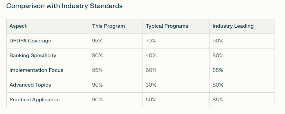Click the 'Implementation Focus' row label
Image resolution: width=285 pixels, height=114 pixels.
click(x=36, y=70)
